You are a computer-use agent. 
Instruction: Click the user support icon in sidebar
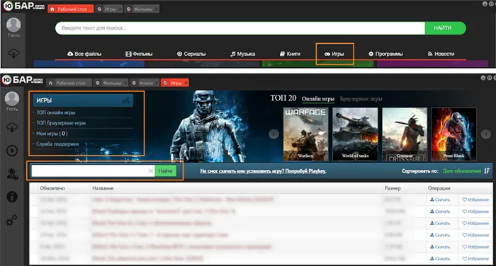coord(12,174)
